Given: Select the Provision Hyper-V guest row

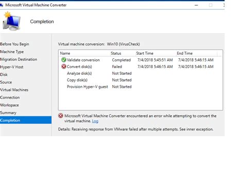Looking at the screenshot, I should (x=88, y=87).
